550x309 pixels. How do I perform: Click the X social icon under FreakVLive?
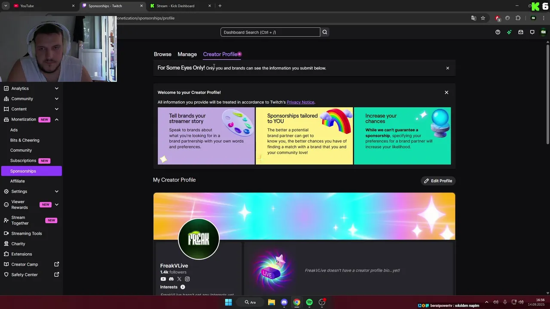tap(179, 279)
